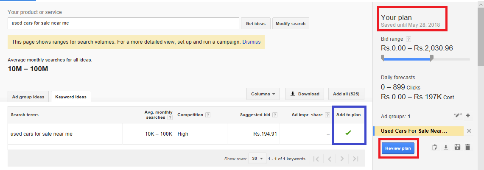Image resolution: width=484 pixels, height=170 pixels.
Task: Open help icon next to Competition
Action: (208, 115)
